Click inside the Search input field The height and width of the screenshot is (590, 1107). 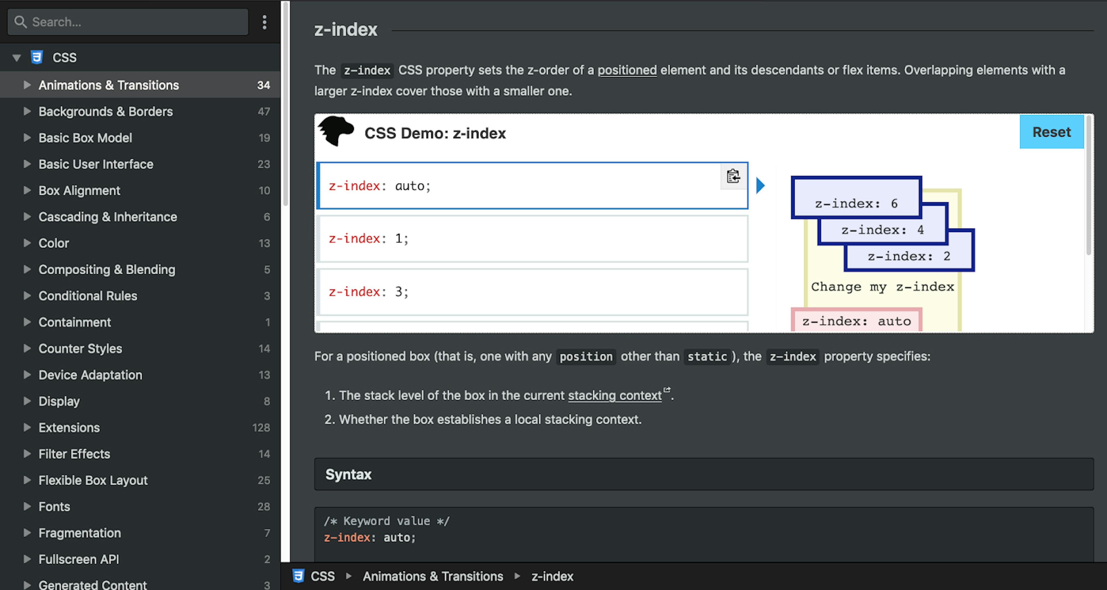(129, 22)
